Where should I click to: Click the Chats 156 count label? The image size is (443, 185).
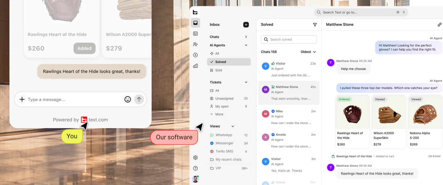click(269, 52)
